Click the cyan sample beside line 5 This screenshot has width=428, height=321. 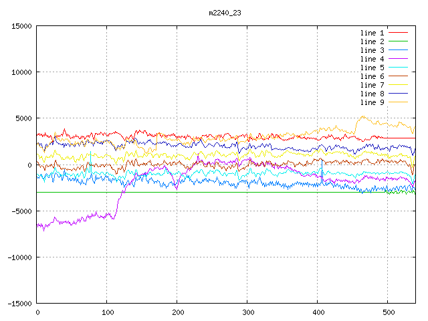[x=398, y=68]
